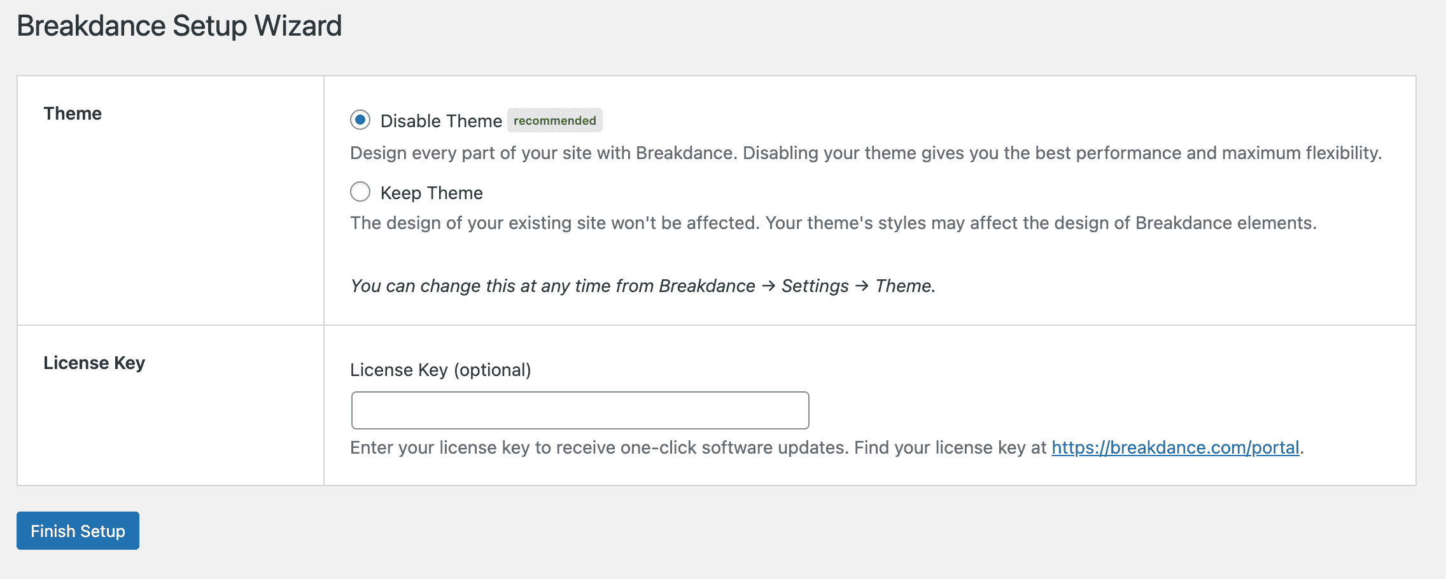1446x579 pixels.
Task: Click the arrow between Breakdance and Settings
Action: [768, 286]
